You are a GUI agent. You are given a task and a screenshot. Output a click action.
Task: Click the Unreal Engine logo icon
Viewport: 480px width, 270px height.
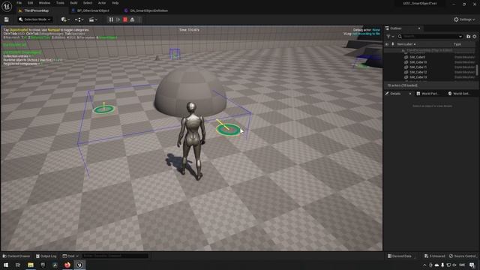point(7,7)
